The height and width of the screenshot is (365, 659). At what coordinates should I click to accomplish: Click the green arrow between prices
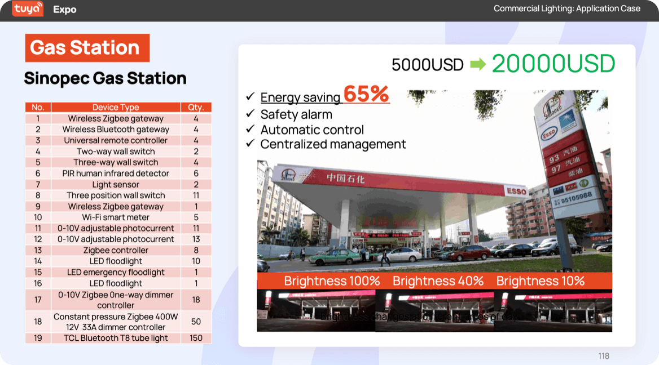[478, 64]
